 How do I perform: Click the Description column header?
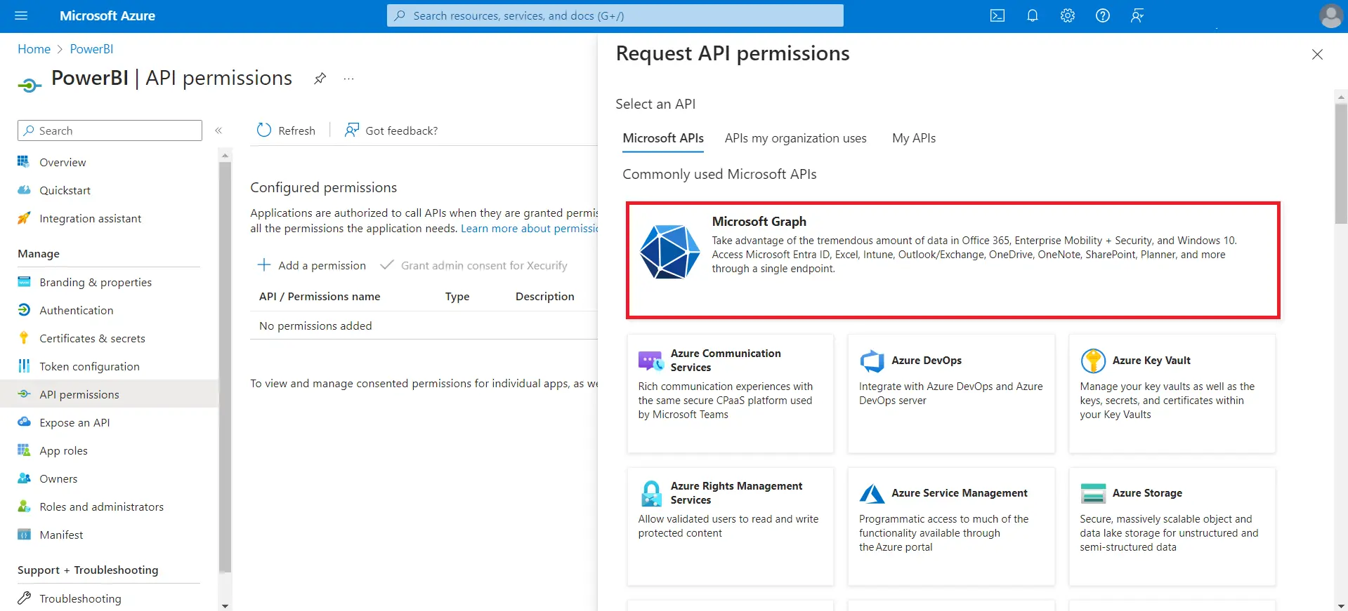[544, 297]
